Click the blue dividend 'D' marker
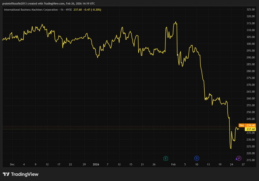Viewport: 259px width, 181px height. point(197,158)
